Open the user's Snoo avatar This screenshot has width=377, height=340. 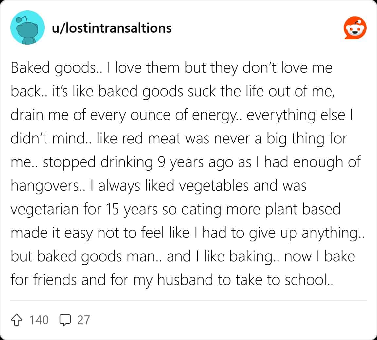coord(27,28)
